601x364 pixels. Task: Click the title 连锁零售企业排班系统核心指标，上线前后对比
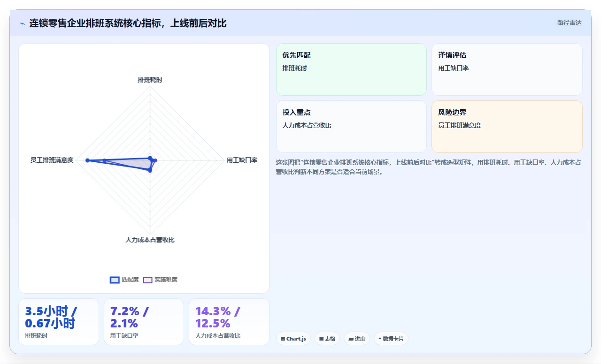point(128,23)
